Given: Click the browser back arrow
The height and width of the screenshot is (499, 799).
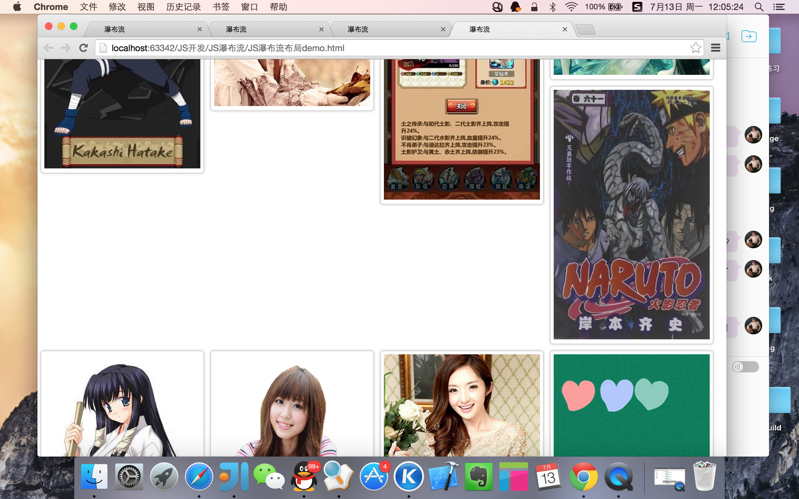Looking at the screenshot, I should click(49, 48).
